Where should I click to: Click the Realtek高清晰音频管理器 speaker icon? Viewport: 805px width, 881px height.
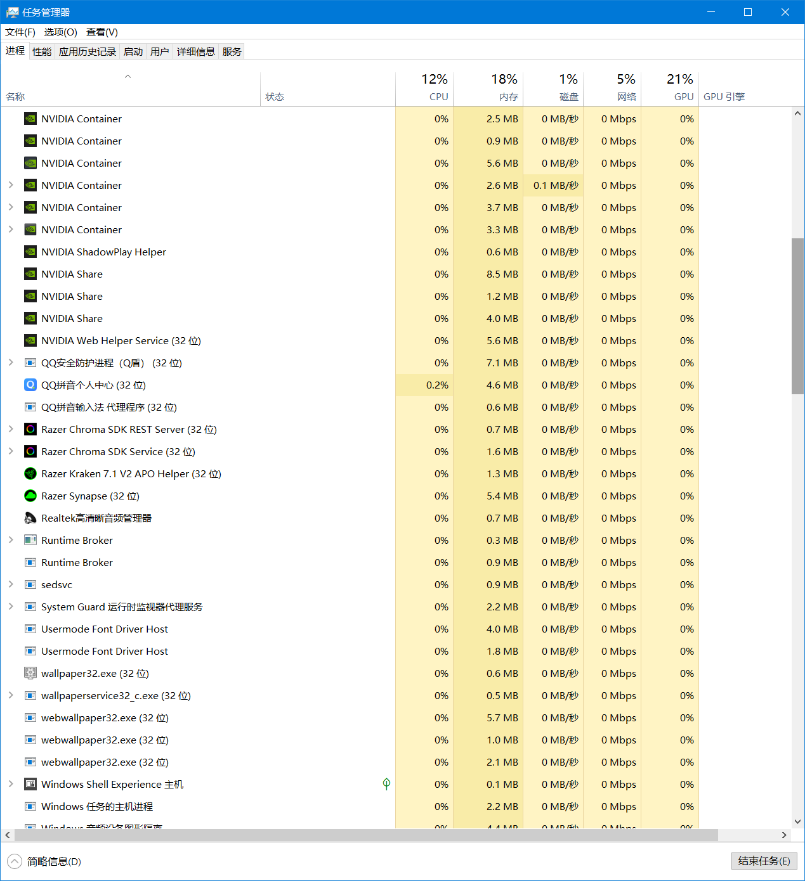[x=30, y=518]
